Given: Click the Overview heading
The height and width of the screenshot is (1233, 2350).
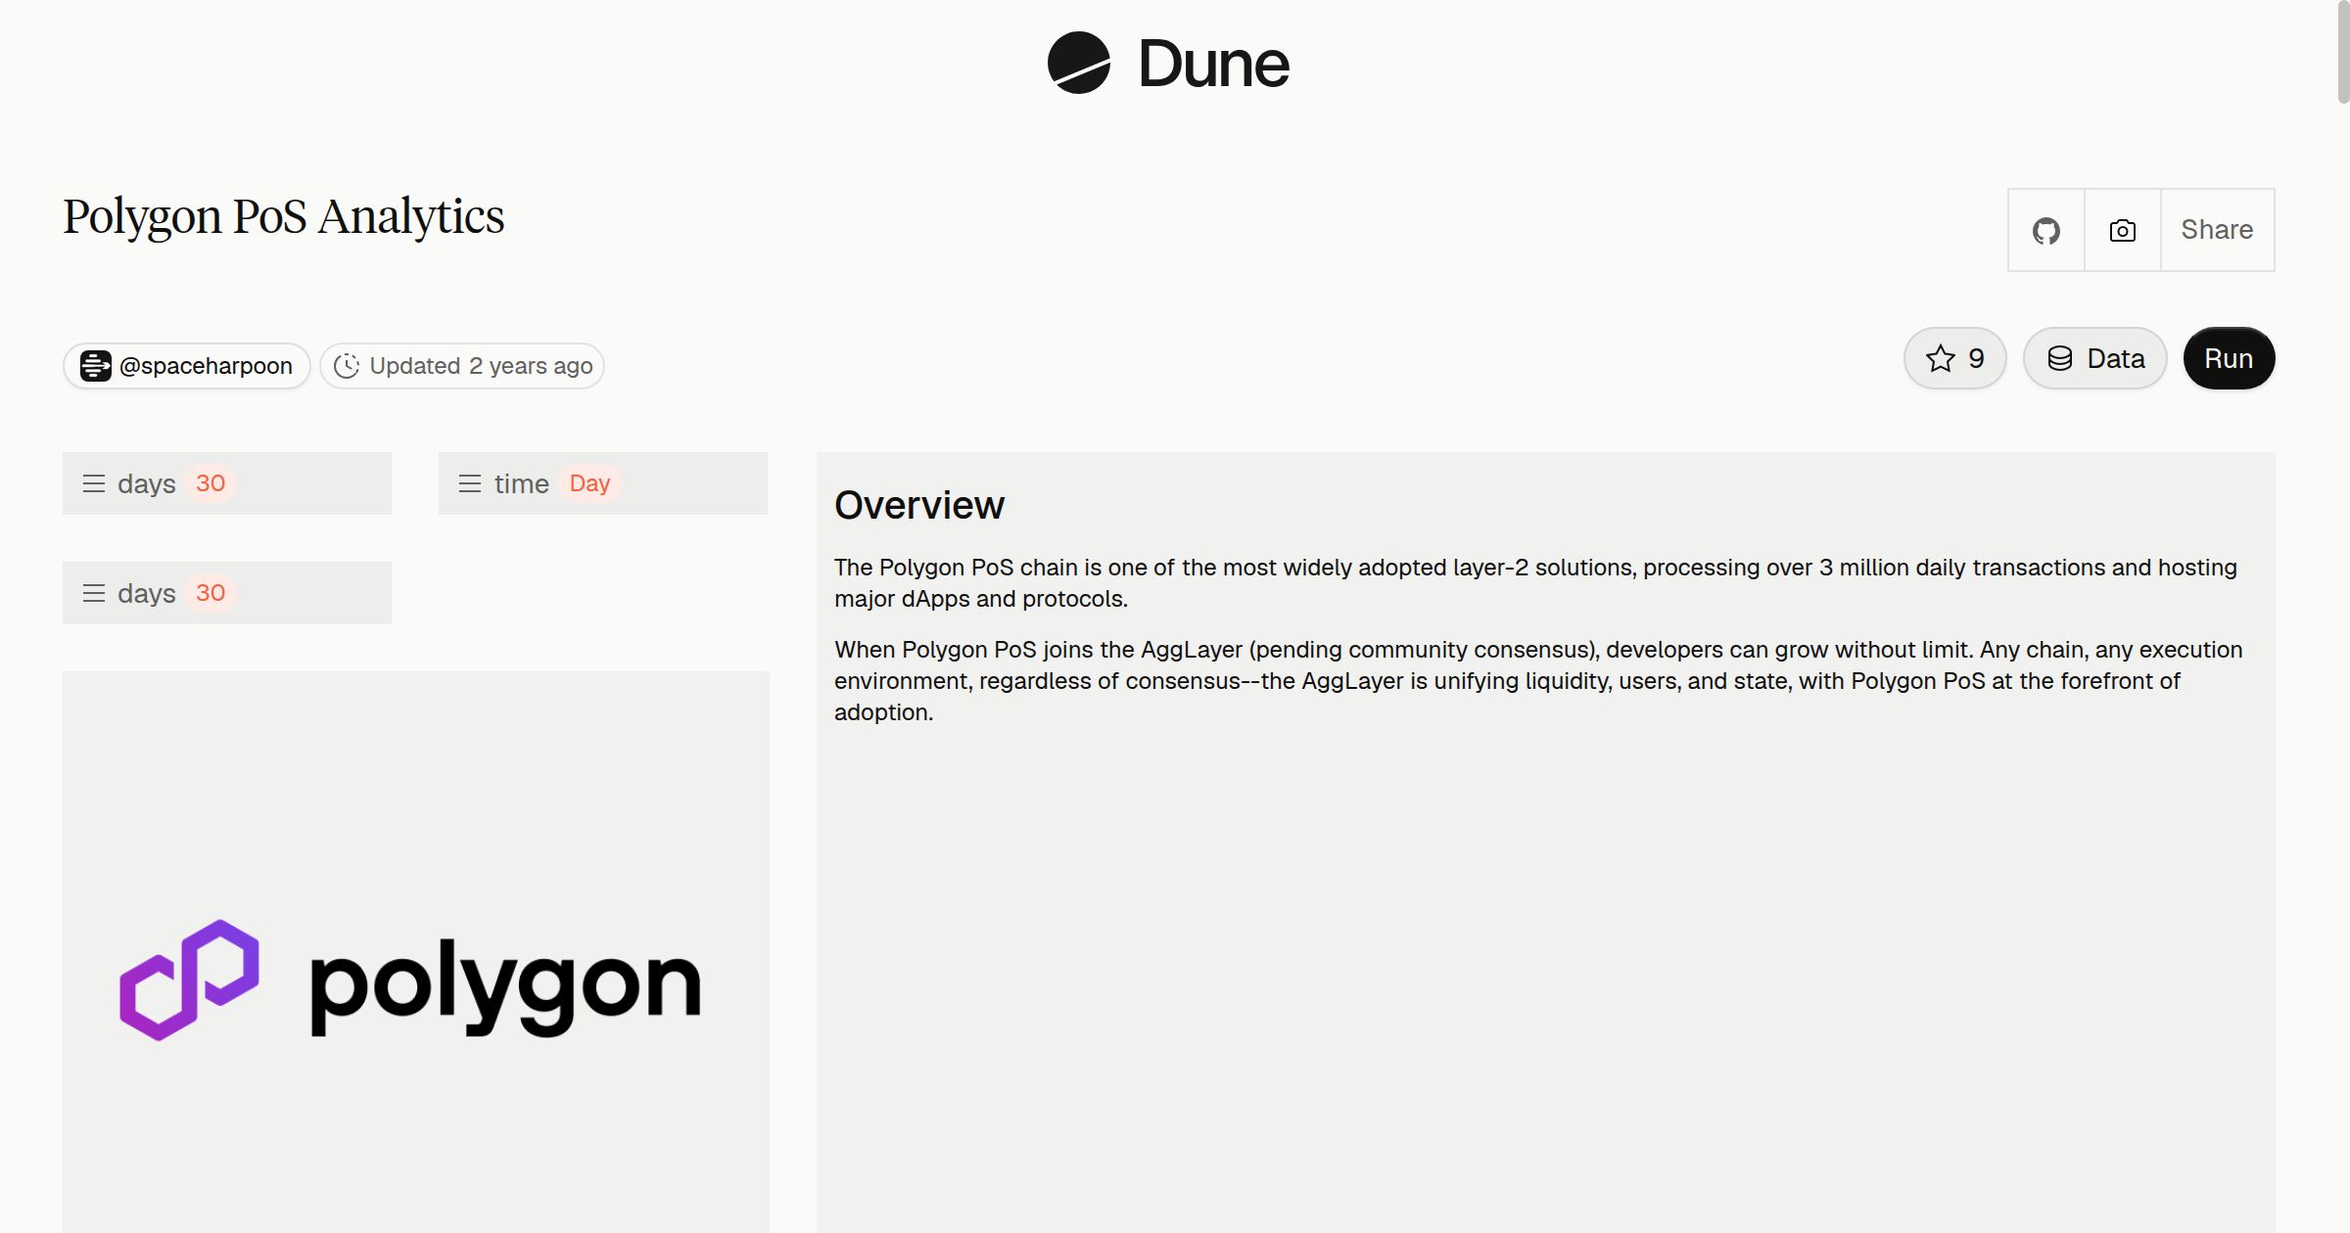Looking at the screenshot, I should click(x=918, y=505).
